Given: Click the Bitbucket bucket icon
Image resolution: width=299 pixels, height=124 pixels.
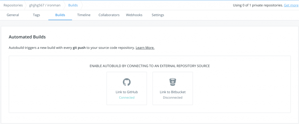Looking at the screenshot, I should click(173, 82).
